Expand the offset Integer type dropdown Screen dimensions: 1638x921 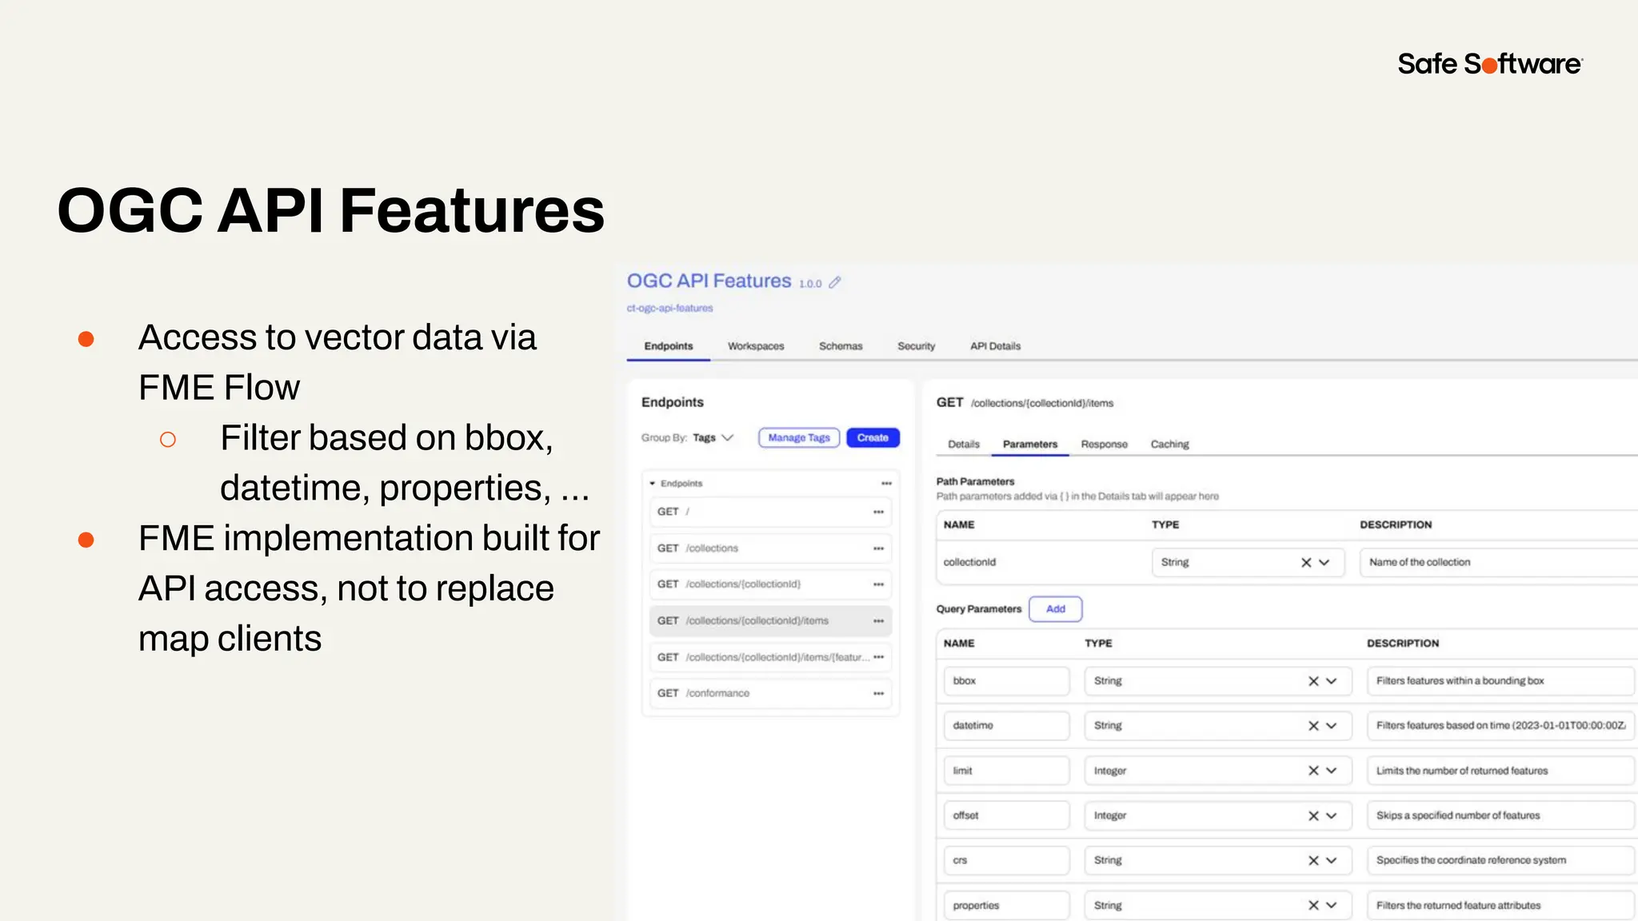(x=1332, y=816)
